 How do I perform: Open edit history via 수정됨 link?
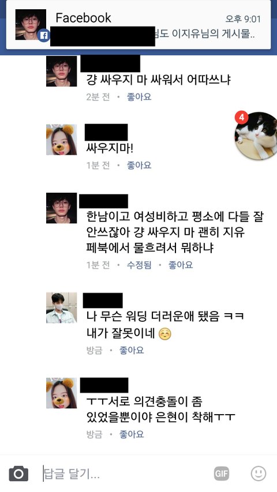coord(139,265)
